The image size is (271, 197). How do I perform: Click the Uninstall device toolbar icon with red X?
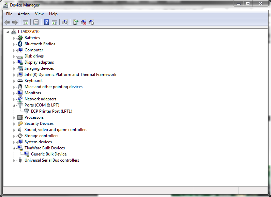pos(84,22)
